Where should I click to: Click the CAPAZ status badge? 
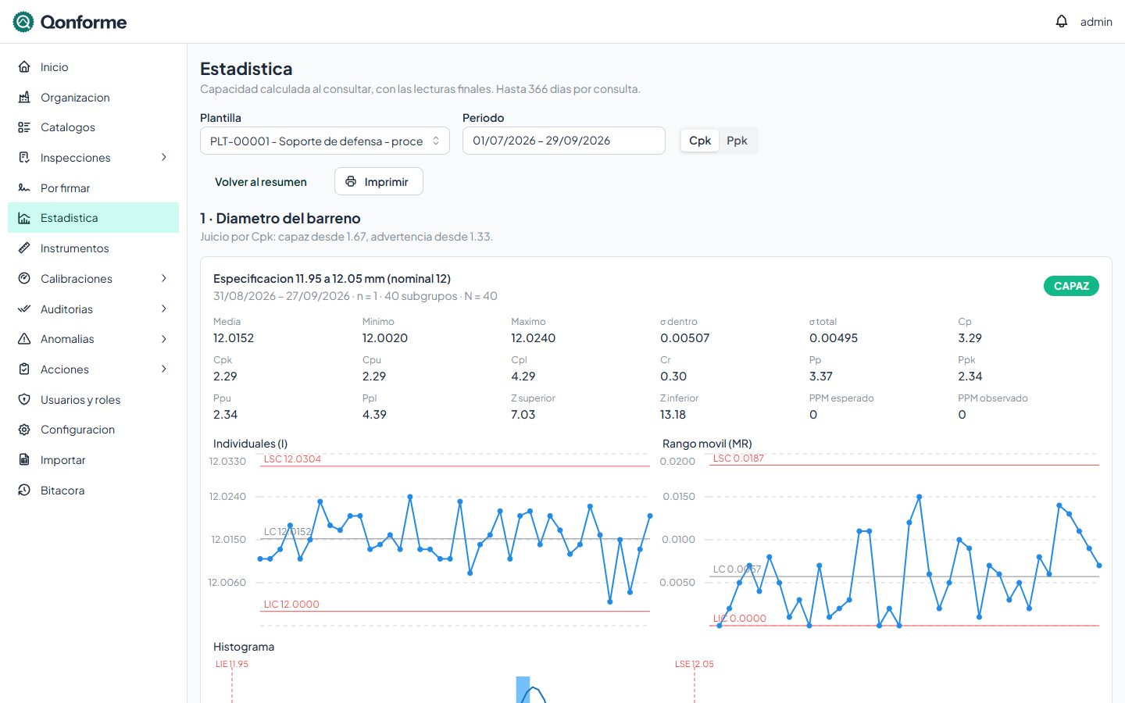click(1071, 286)
